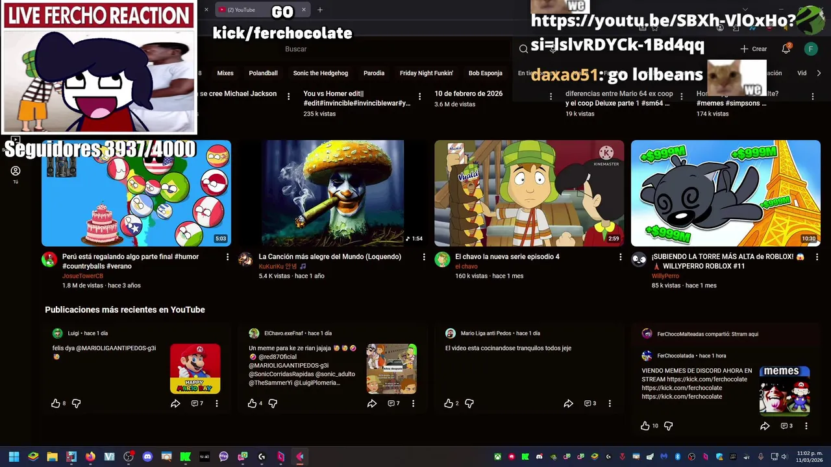Open more options for You vs Homer edit video
Image resolution: width=831 pixels, height=467 pixels.
[419, 96]
